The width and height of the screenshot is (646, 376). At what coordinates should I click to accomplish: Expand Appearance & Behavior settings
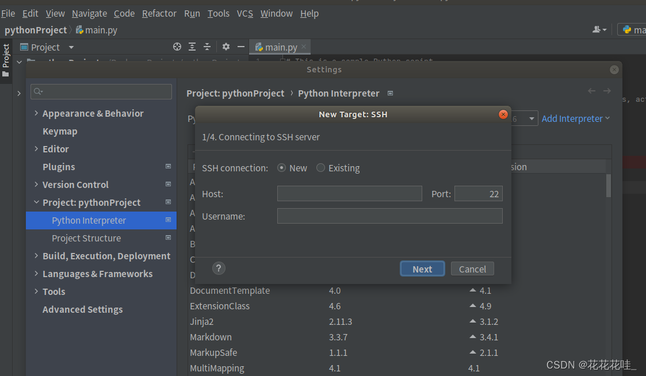[x=36, y=113]
